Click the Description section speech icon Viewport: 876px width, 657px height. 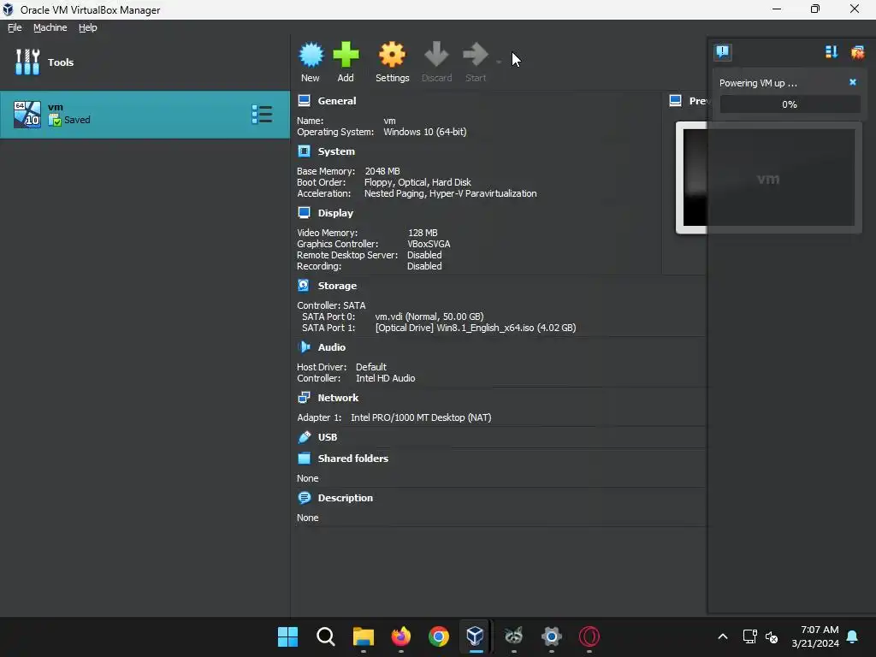pyautogui.click(x=305, y=497)
